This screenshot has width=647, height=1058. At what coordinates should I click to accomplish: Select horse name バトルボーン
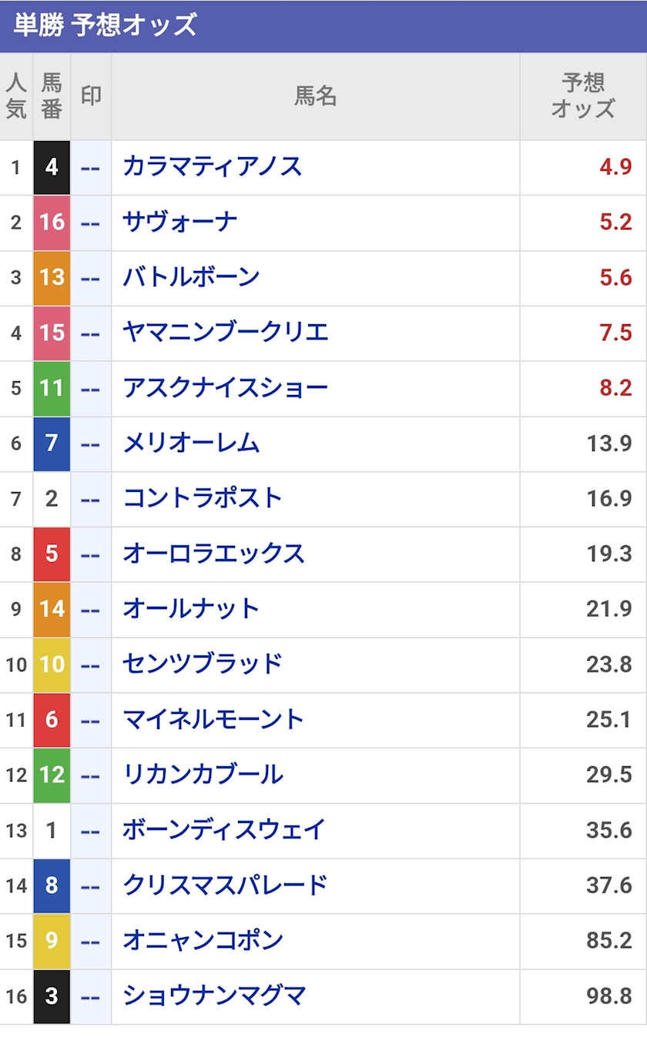pyautogui.click(x=191, y=277)
